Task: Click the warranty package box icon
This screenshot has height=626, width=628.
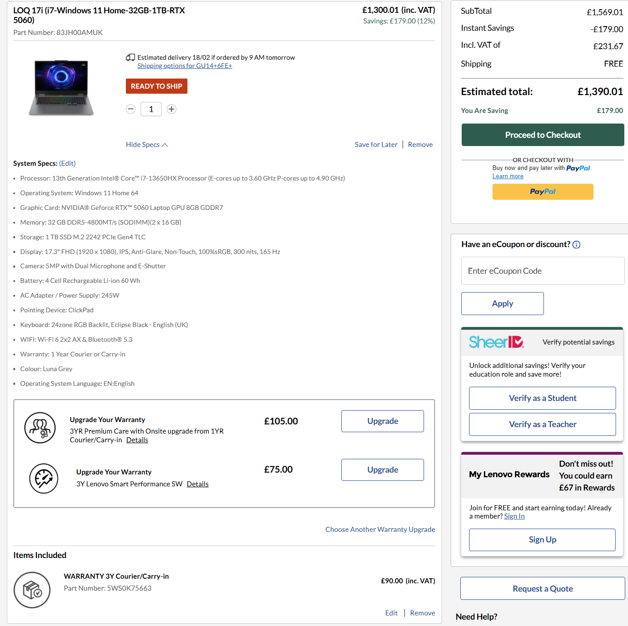Action: [x=32, y=590]
